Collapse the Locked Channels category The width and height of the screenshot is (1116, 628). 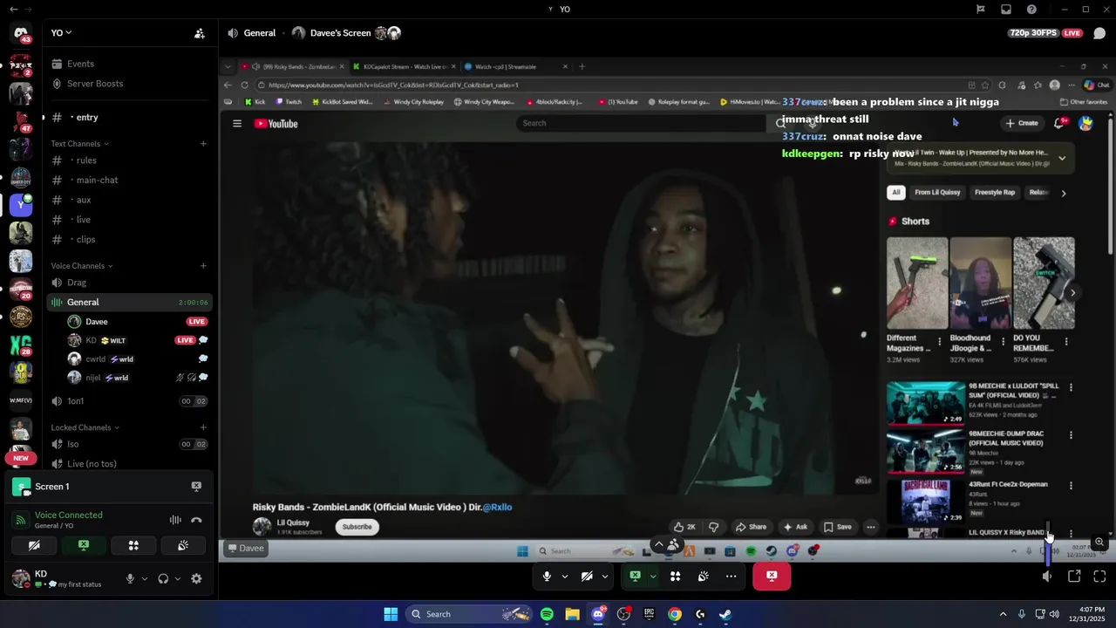pyautogui.click(x=85, y=427)
